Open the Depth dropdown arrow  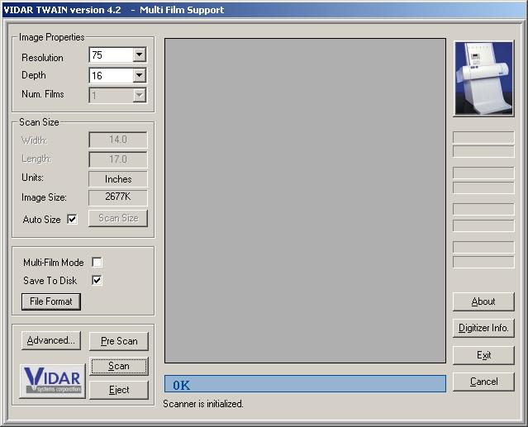(x=139, y=75)
